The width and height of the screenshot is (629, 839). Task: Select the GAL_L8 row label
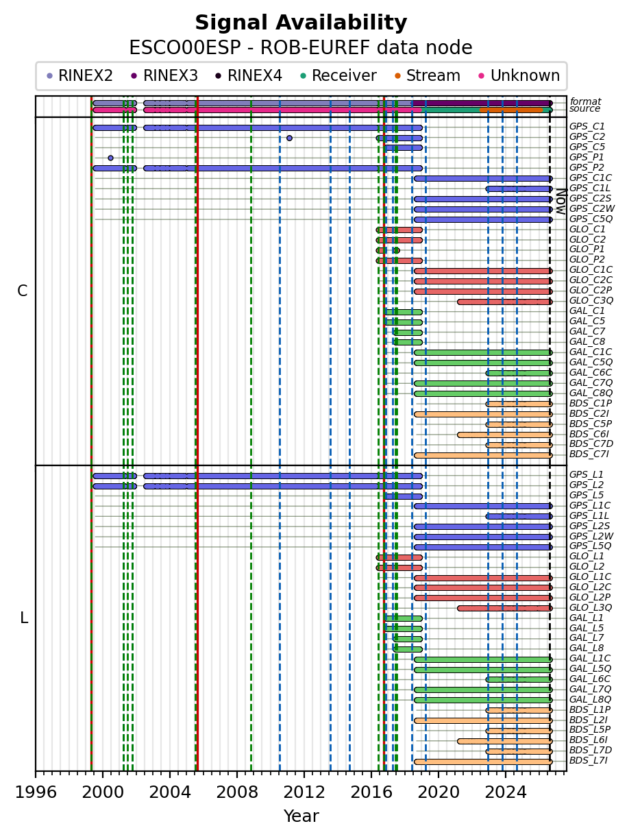pyautogui.click(x=587, y=648)
